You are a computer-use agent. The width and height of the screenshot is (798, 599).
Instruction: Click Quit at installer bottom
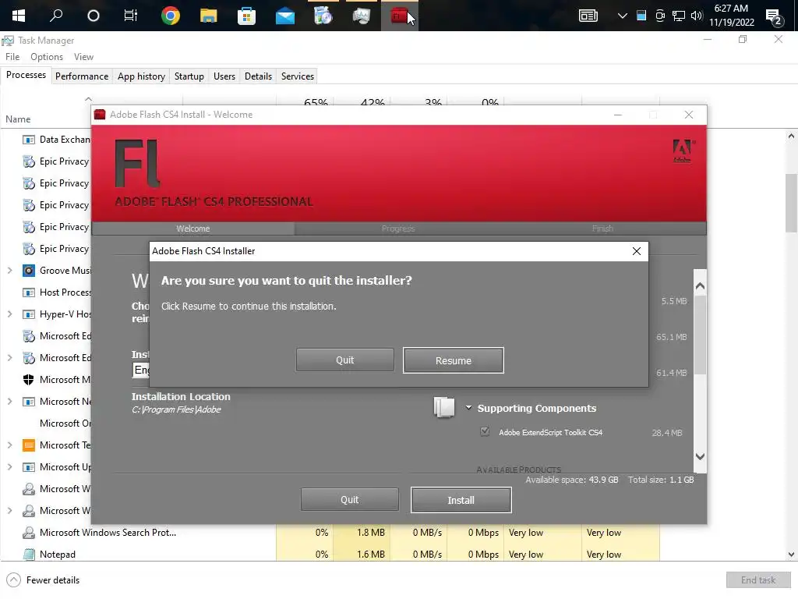pyautogui.click(x=349, y=500)
